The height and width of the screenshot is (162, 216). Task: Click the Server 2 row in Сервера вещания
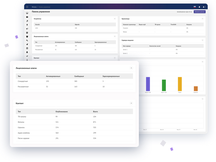163,53
